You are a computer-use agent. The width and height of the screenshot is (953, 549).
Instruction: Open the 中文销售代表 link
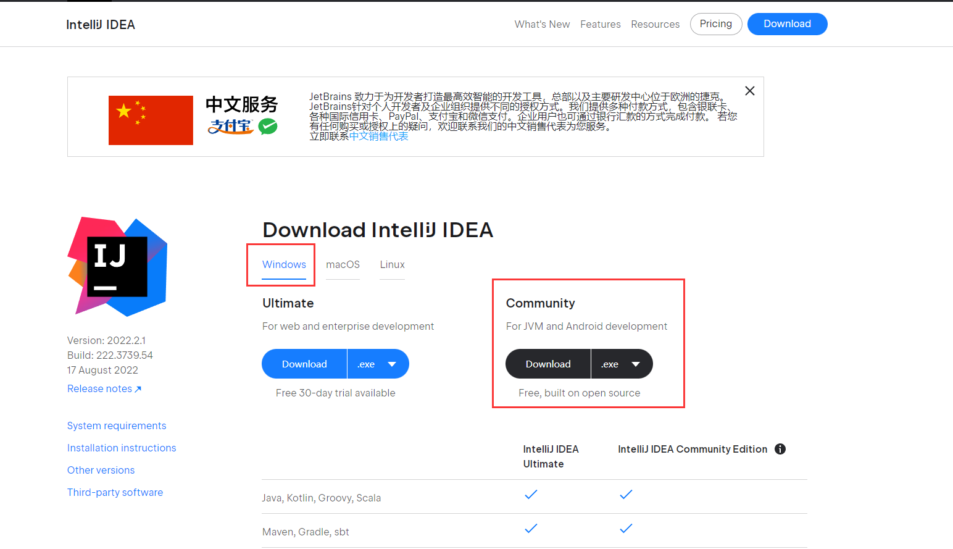point(379,136)
